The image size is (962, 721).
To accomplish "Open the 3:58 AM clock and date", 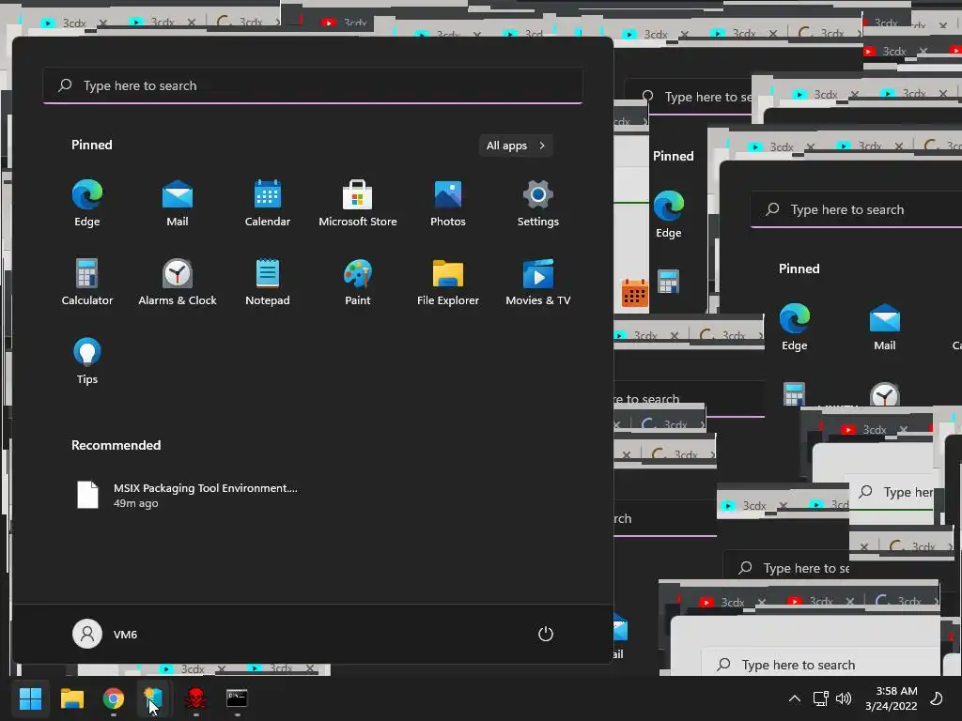I will coord(892,698).
